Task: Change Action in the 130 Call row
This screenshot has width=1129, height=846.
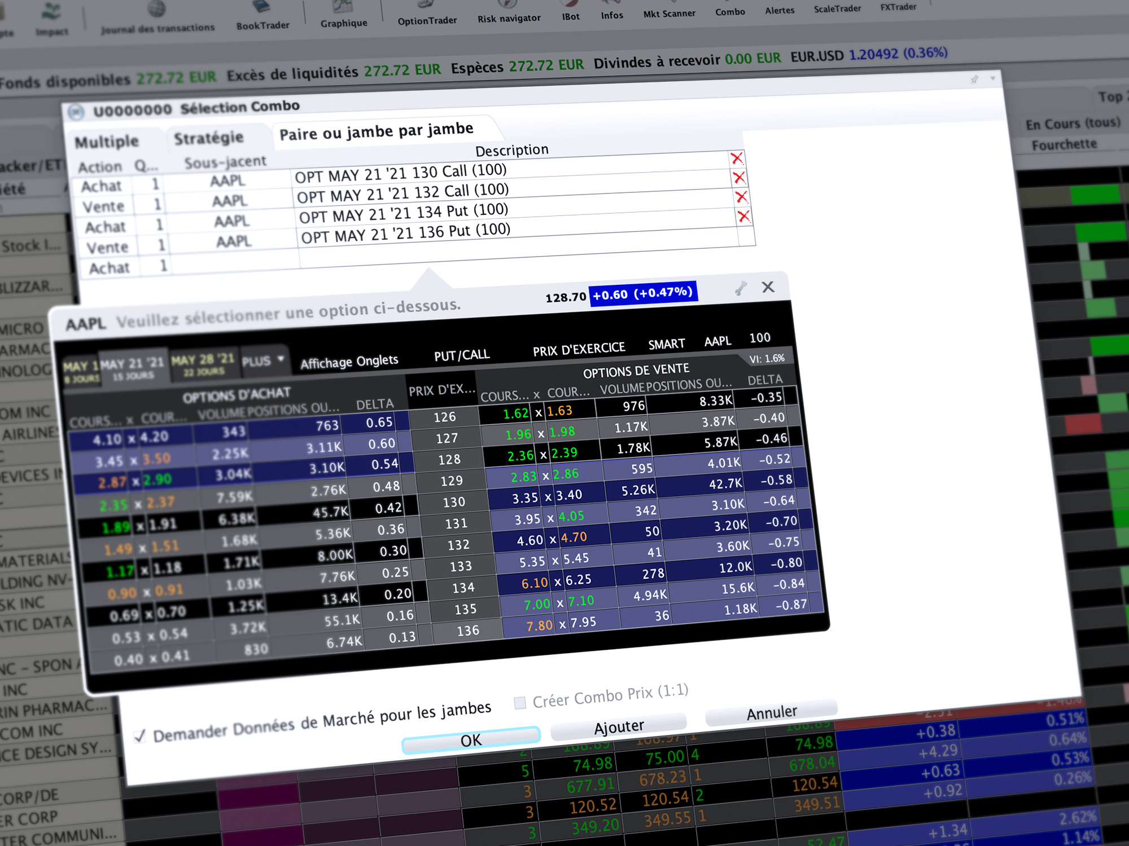Action: coord(101,186)
